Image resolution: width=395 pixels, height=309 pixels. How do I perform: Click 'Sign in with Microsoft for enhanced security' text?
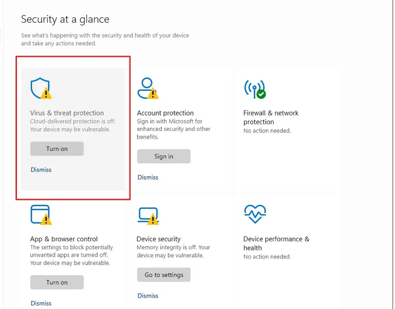(174, 129)
